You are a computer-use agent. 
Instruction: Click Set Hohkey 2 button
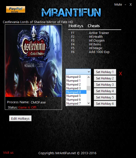pos(105,78)
